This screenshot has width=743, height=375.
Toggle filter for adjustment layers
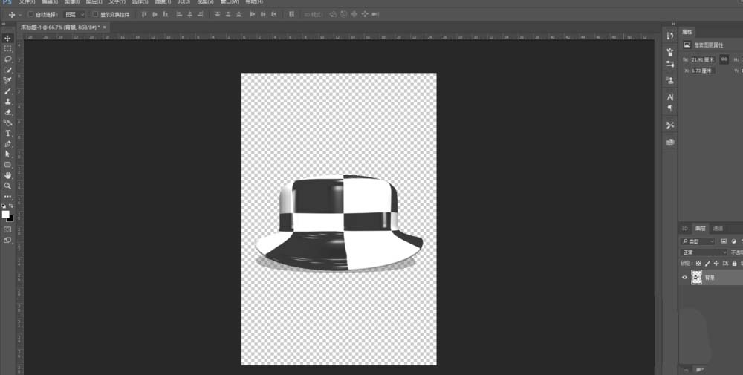[733, 241]
